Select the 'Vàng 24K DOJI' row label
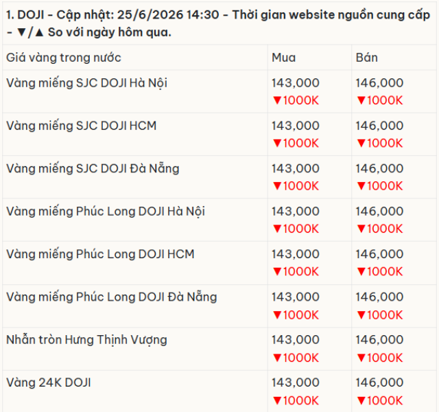 click(x=49, y=382)
